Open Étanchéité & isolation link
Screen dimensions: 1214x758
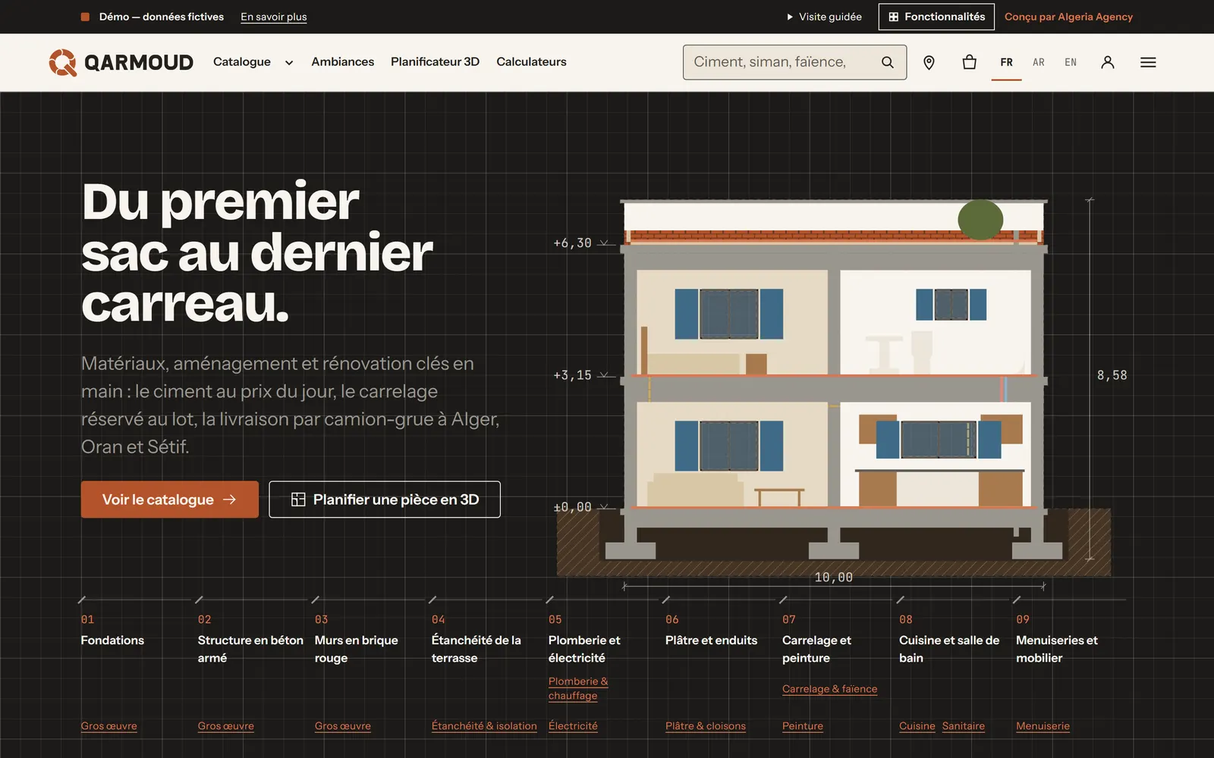[x=484, y=726]
